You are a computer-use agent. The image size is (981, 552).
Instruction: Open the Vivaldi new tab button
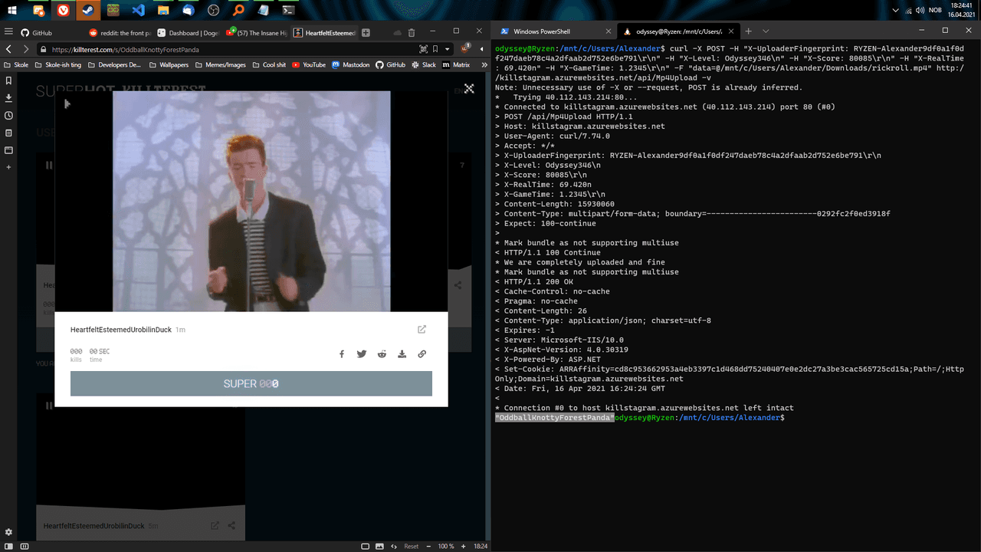(x=366, y=33)
